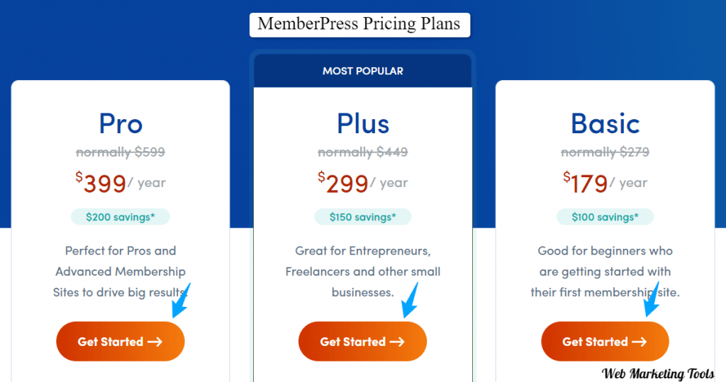Click Get Started under the Pro plan
Image resolution: width=726 pixels, height=382 pixels.
point(121,342)
